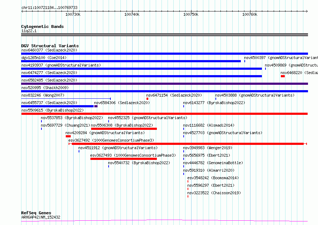Screen dimensions: 318x225
Task: Click nsv3949983 (Wenger2019) label
Action: click(x=208, y=148)
